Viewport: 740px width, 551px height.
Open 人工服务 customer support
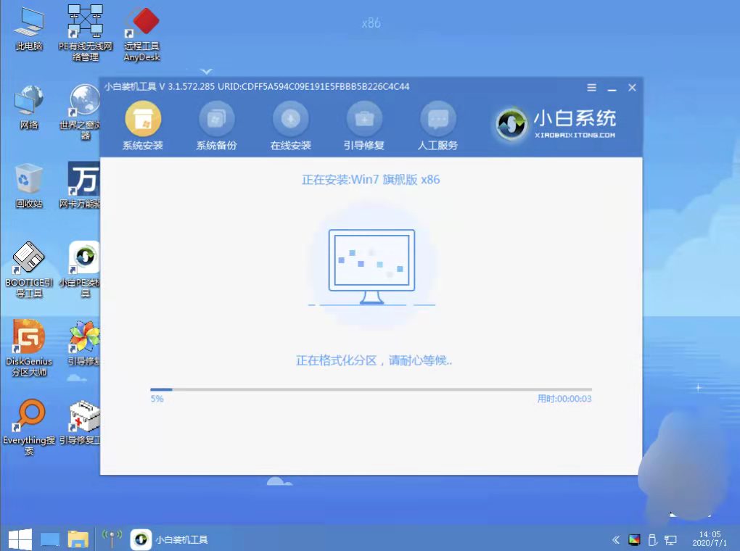(x=437, y=125)
